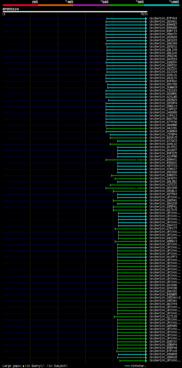
Task: Select the UniRef100_A2XLW5 label
Action: (163, 97)
